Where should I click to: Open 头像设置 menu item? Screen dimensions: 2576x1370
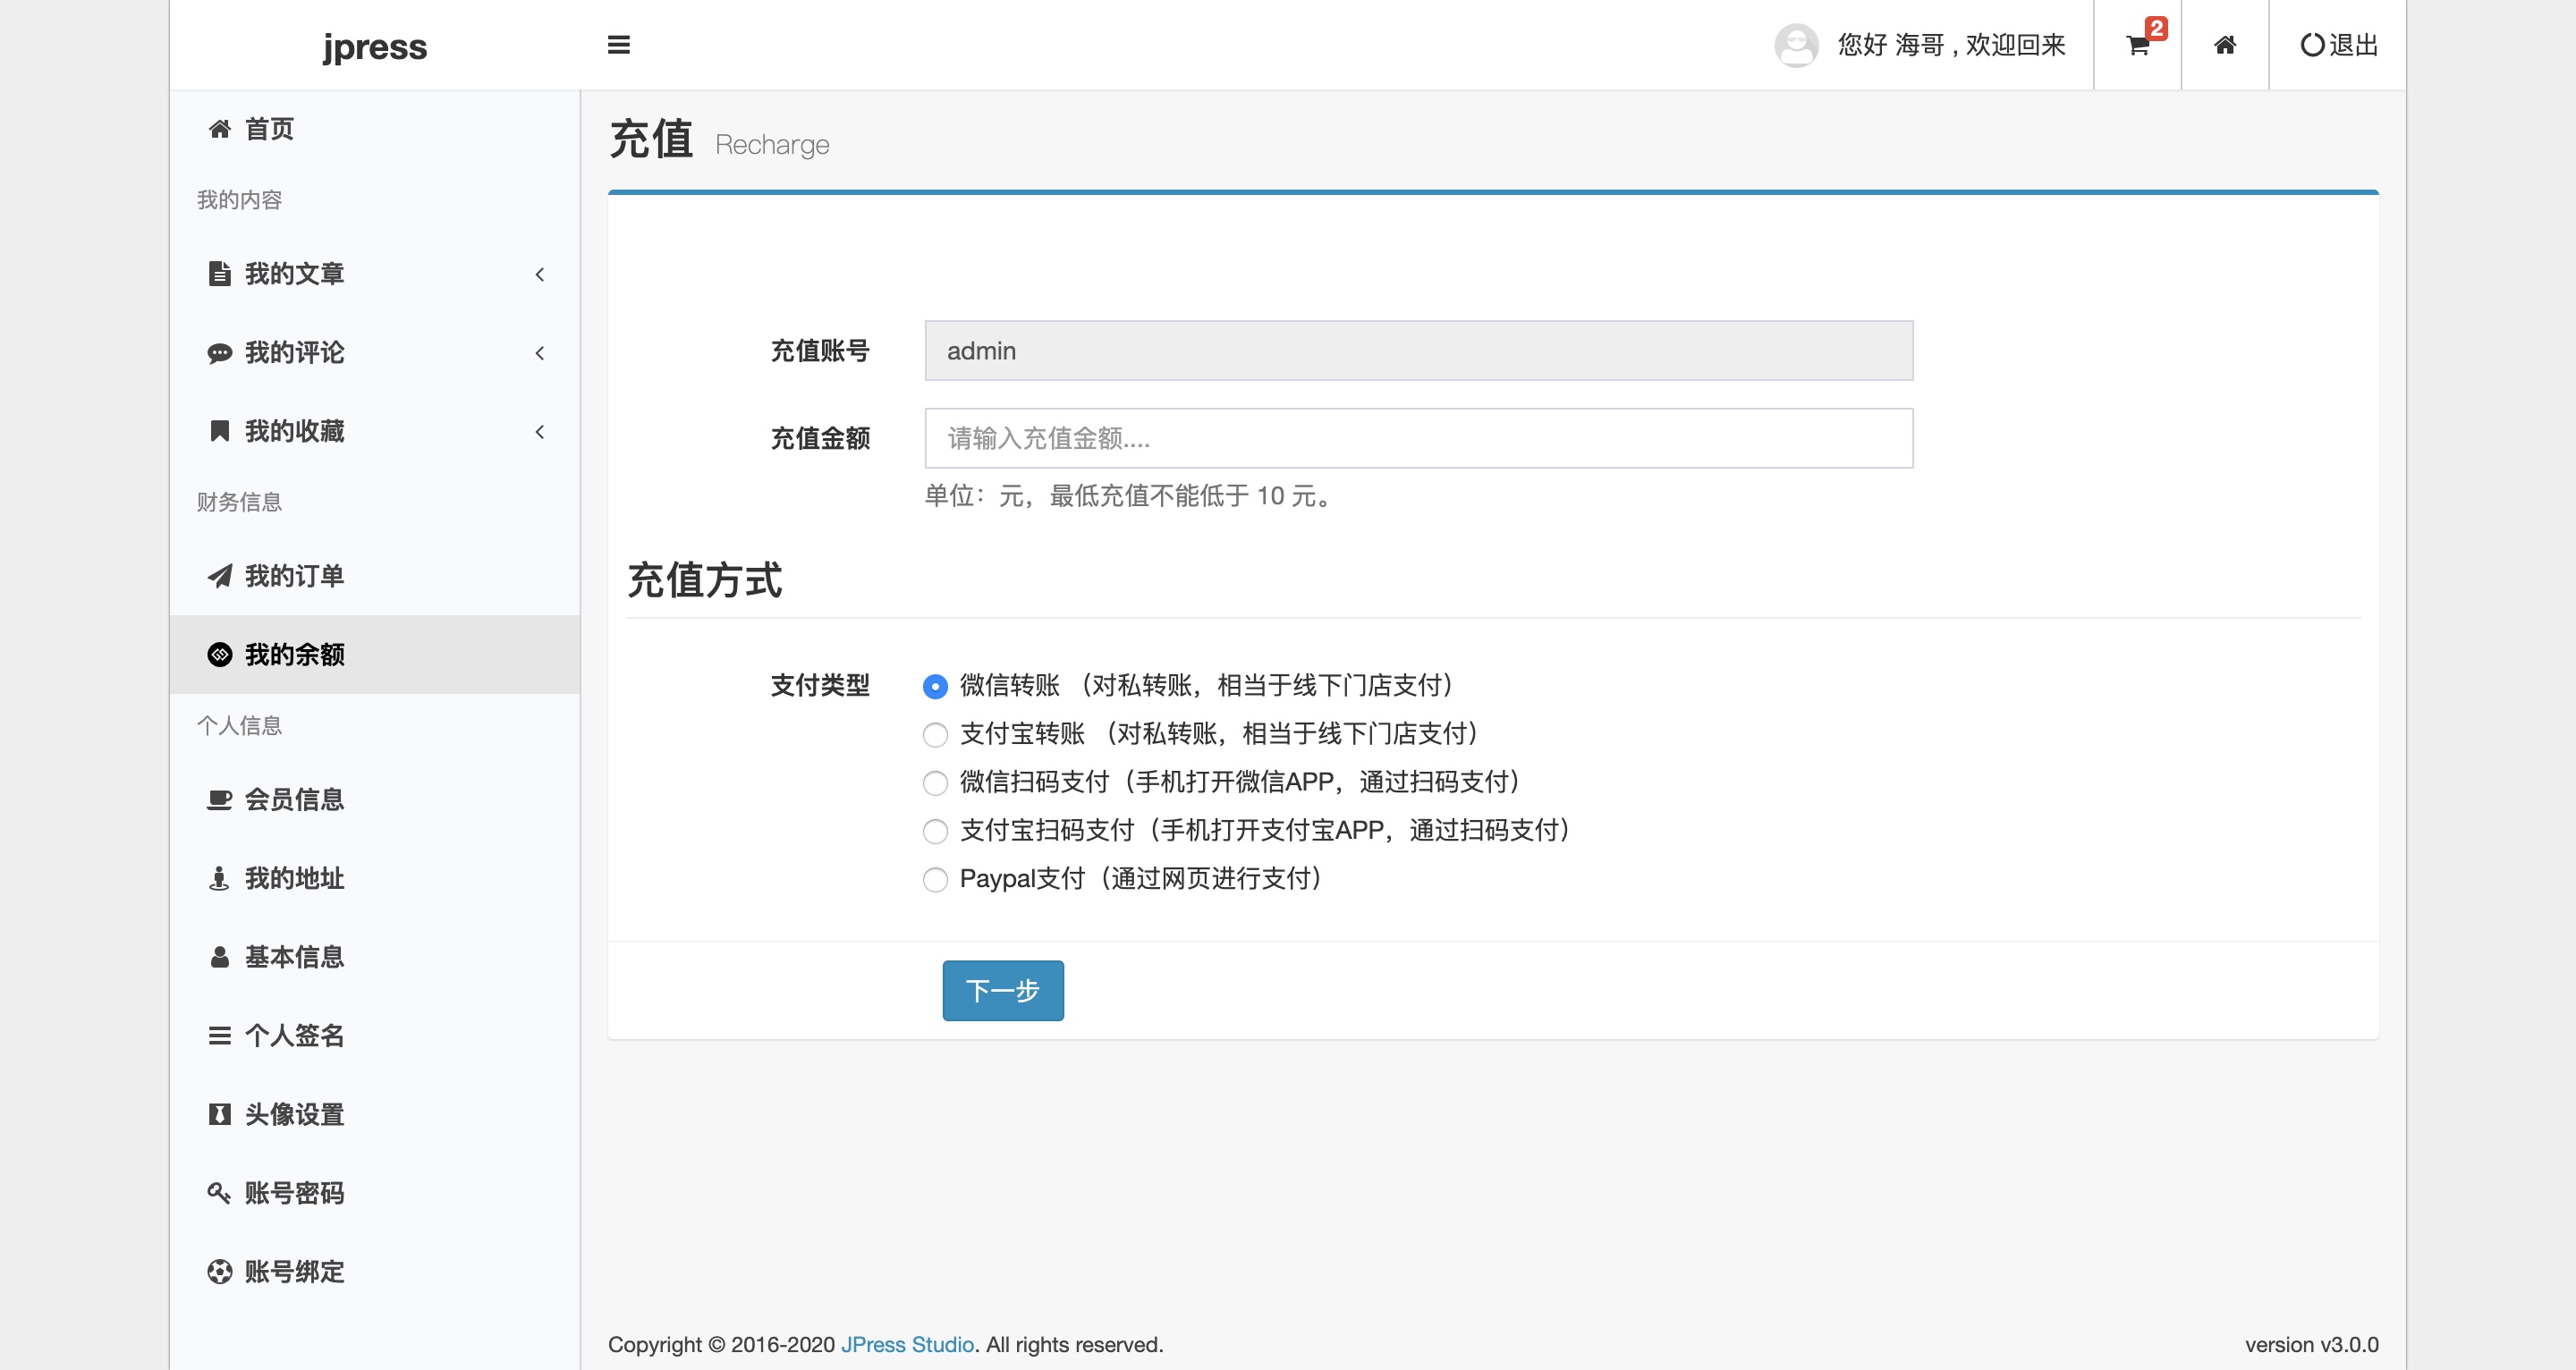point(374,1114)
